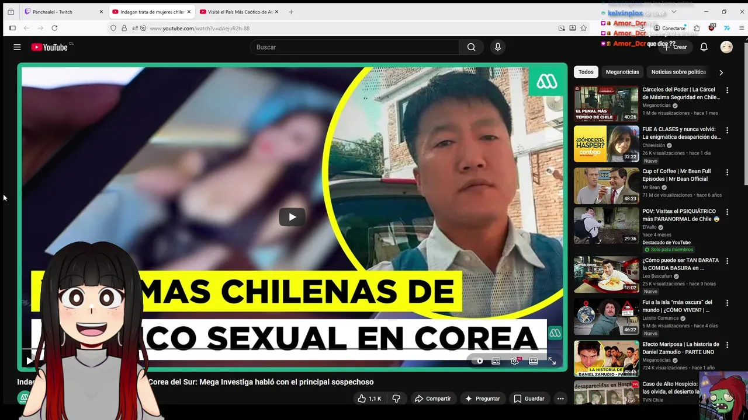This screenshot has width=748, height=420.
Task: Toggle subtitles in the video player
Action: (496, 361)
